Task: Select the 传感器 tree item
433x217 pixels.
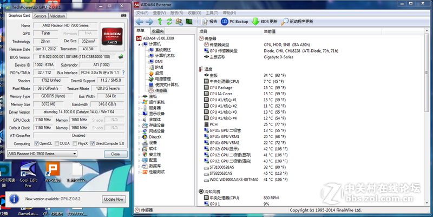Action: pyautogui.click(x=158, y=90)
